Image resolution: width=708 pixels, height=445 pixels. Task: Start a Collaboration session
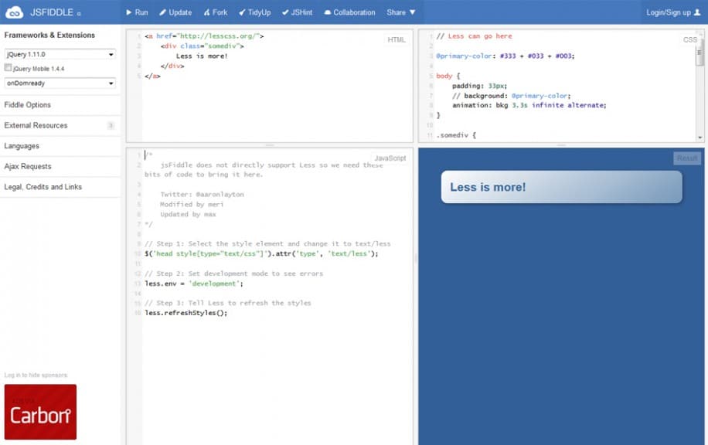(x=327, y=12)
